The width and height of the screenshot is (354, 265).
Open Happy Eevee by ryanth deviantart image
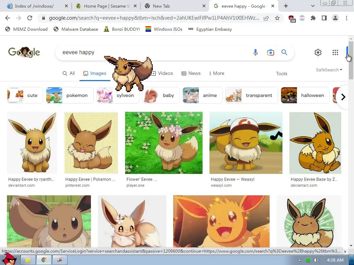coord(32,143)
